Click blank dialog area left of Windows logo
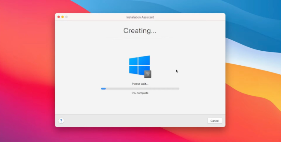The width and height of the screenshot is (281, 142). pos(91,65)
